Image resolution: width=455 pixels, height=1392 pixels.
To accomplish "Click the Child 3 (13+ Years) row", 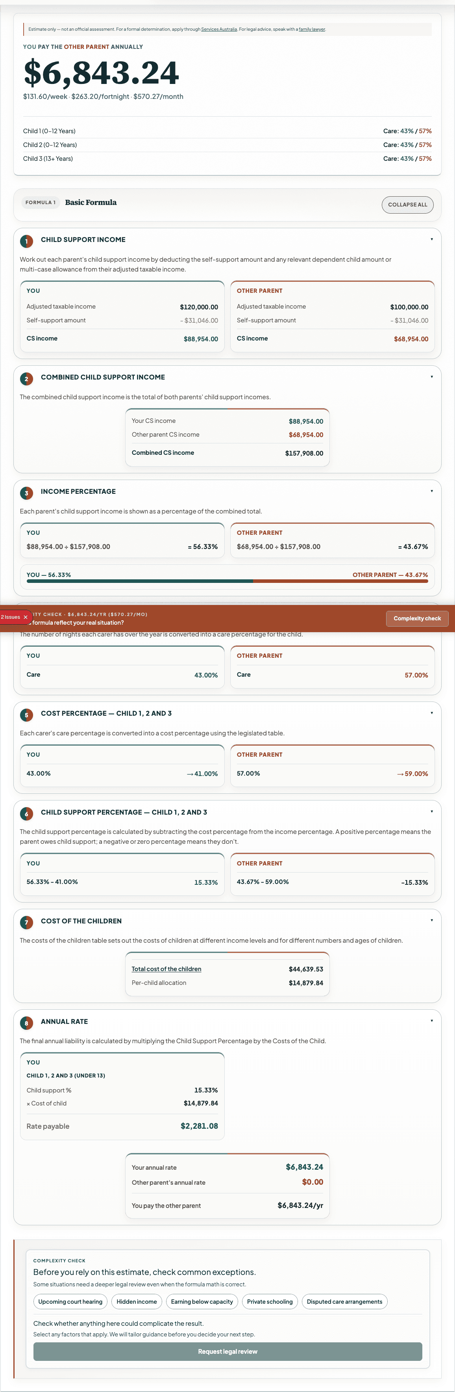I will point(227,159).
